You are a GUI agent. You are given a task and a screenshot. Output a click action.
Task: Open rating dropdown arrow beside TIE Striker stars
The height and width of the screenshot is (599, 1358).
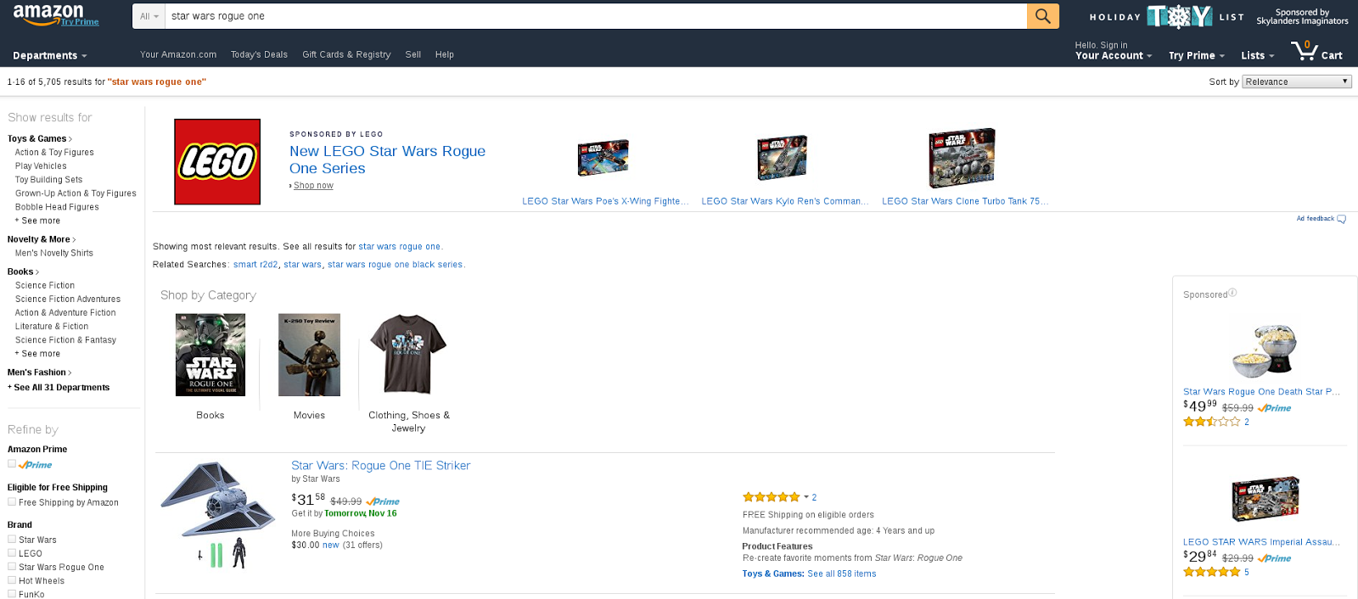[806, 497]
